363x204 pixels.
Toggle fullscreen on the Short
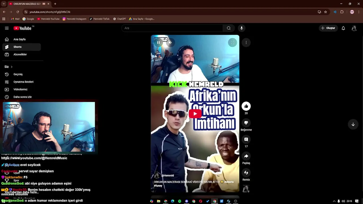tap(232, 42)
